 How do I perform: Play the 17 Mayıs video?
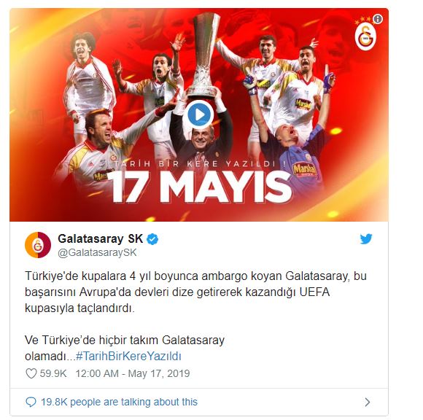(x=199, y=114)
